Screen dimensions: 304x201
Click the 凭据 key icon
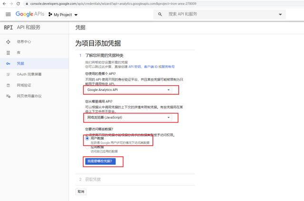click(x=8, y=63)
